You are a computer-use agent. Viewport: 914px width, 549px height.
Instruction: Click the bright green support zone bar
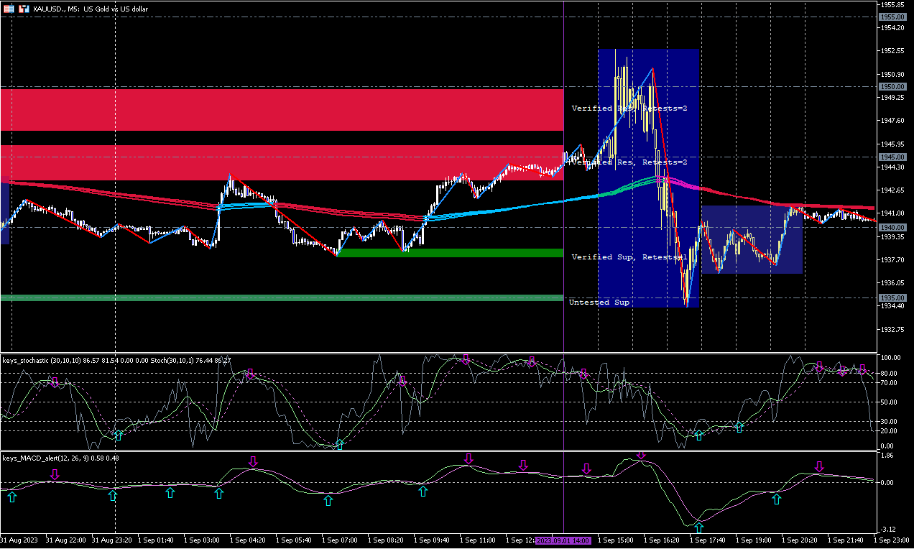[x=450, y=253]
